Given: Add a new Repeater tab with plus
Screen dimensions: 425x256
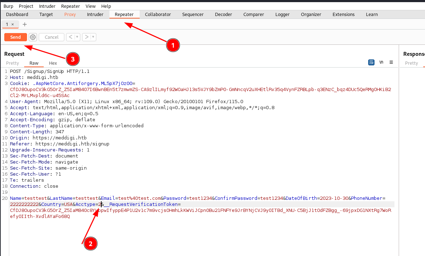Looking at the screenshot, I should 25,24.
